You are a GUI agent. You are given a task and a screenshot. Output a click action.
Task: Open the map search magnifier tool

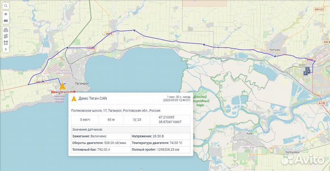pos(5,6)
